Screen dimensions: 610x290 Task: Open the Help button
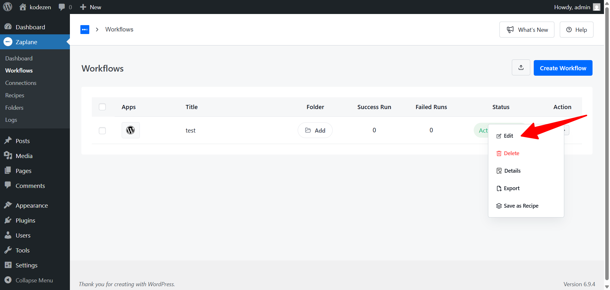point(576,30)
